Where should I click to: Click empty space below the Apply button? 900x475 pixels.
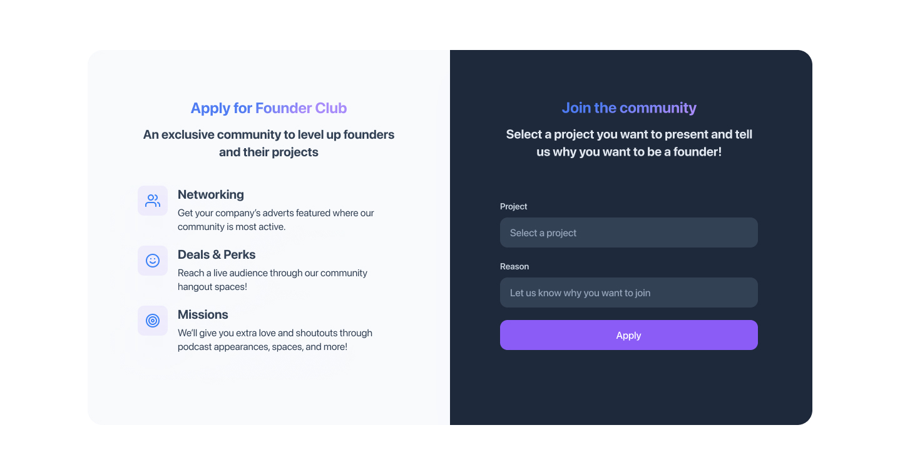628,387
